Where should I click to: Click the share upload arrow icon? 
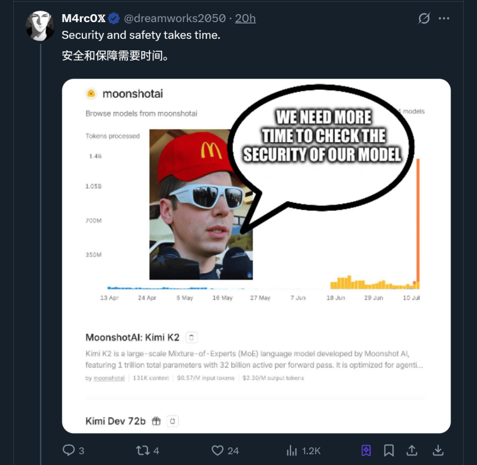pyautogui.click(x=412, y=450)
